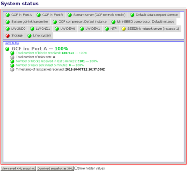
Task: Click the Download snapshot as XML button
Action: click(x=55, y=168)
